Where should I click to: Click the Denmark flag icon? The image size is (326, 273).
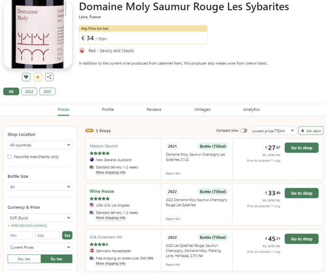tap(92, 251)
